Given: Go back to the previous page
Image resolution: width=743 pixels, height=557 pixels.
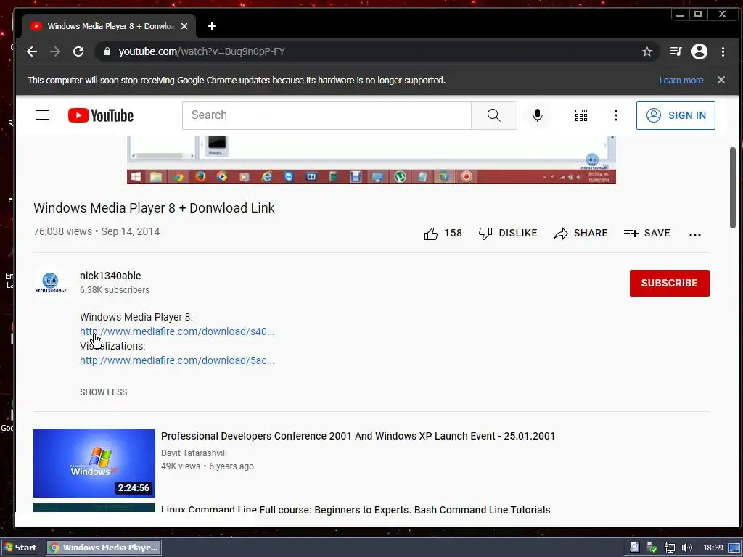Looking at the screenshot, I should click(32, 51).
